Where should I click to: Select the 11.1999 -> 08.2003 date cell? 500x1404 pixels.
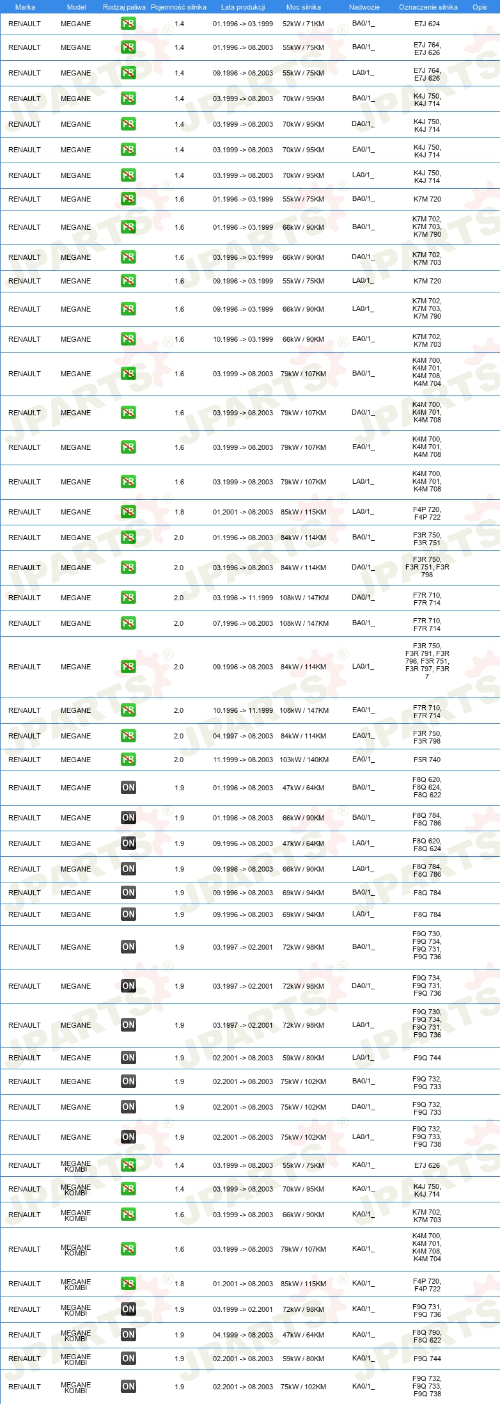point(243,760)
